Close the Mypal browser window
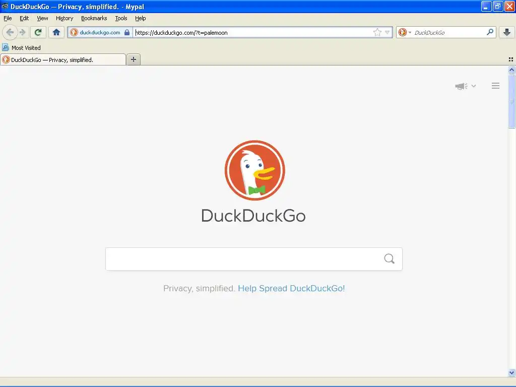Viewport: 516px width, 387px height. point(509,6)
